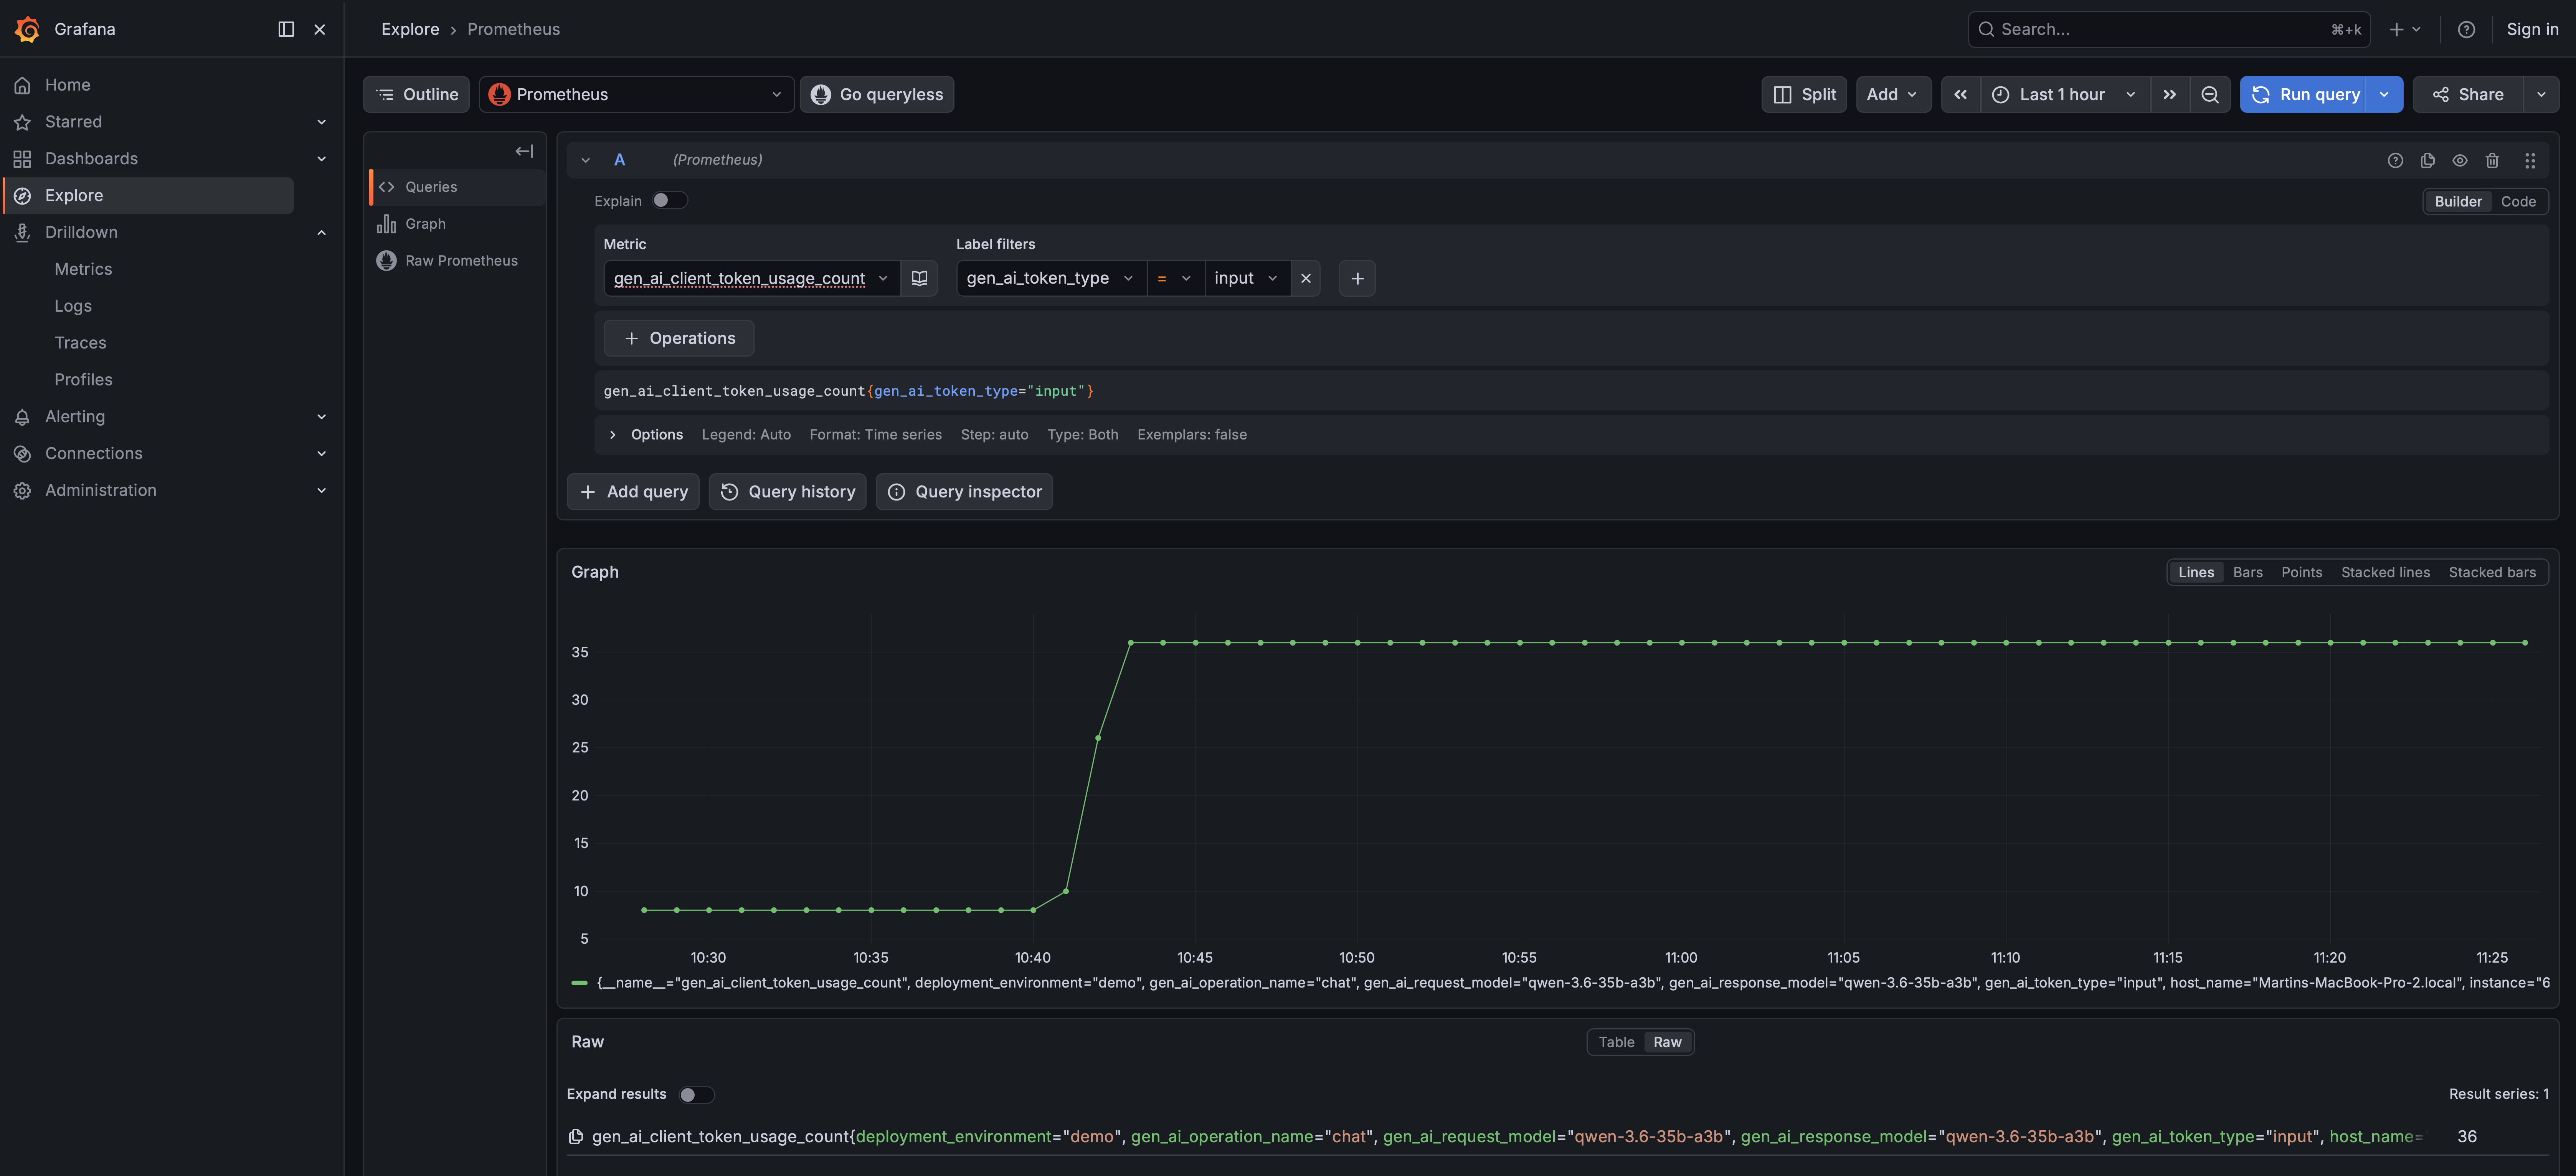Hide query A with eye icon
This screenshot has width=2576, height=1176.
2460,160
